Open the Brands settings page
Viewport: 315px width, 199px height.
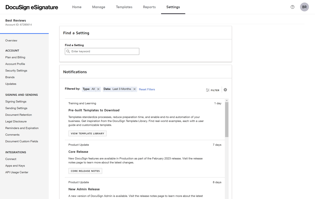click(x=10, y=77)
